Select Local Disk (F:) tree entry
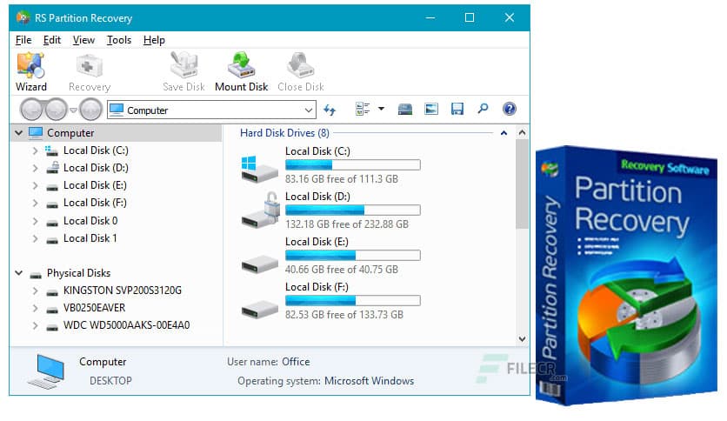Screen dimensions: 727x421 tap(95, 203)
